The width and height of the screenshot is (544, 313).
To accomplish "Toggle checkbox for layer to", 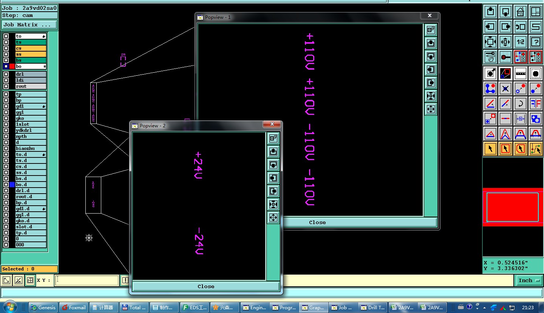I will [x=6, y=37].
